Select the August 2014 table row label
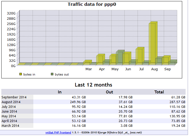 [11, 102]
